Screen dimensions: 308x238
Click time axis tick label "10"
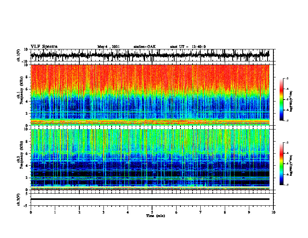click(273, 212)
